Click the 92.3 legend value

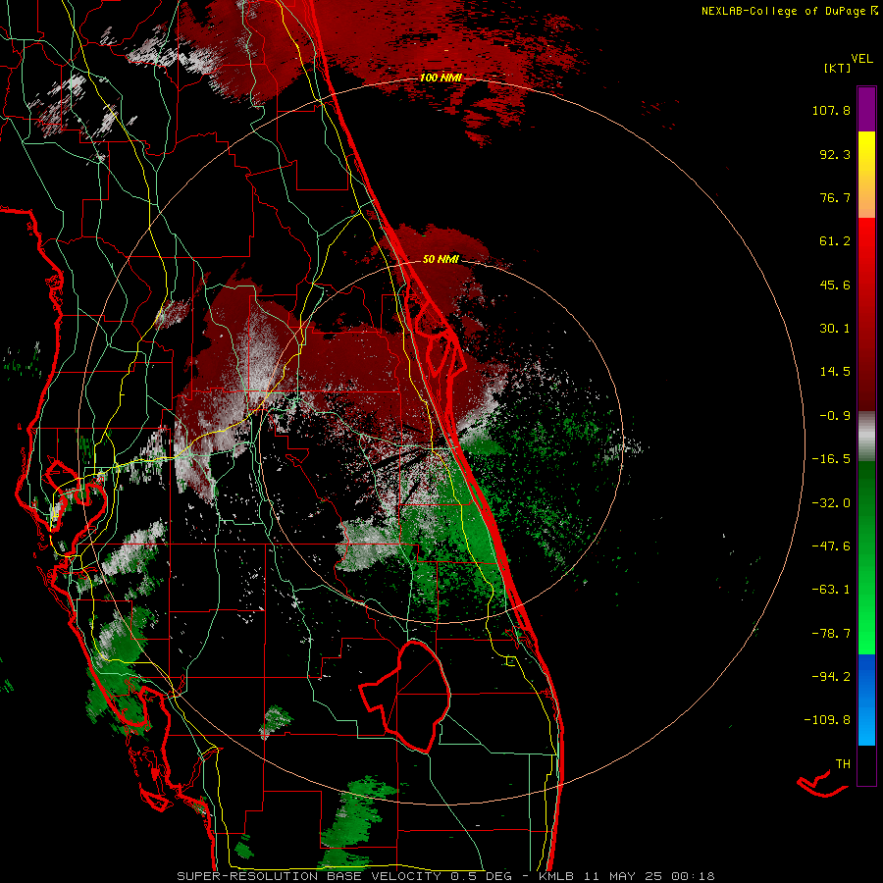coord(835,154)
